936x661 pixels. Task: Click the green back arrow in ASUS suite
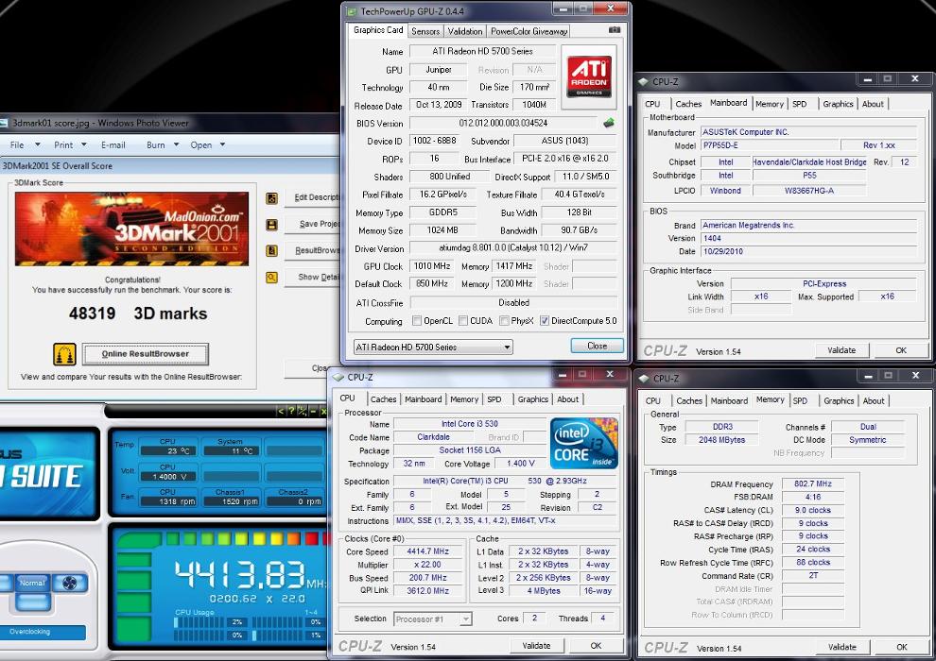point(281,411)
